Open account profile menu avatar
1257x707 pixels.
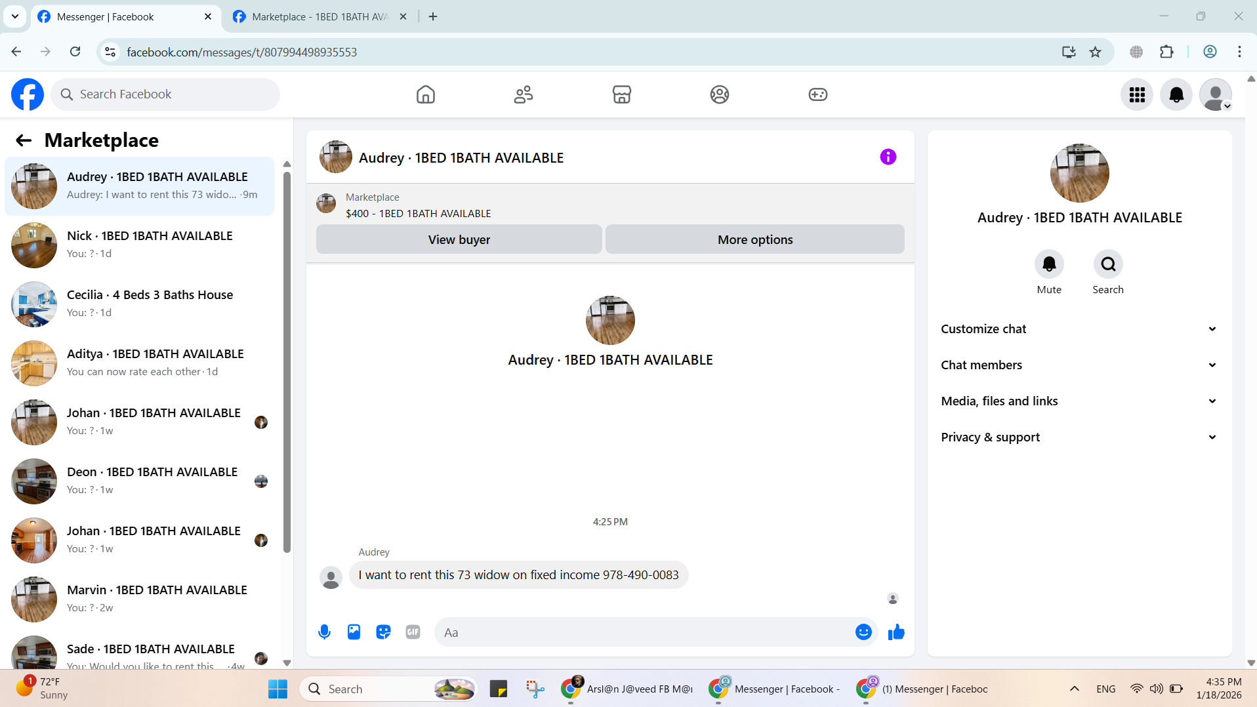[1216, 94]
